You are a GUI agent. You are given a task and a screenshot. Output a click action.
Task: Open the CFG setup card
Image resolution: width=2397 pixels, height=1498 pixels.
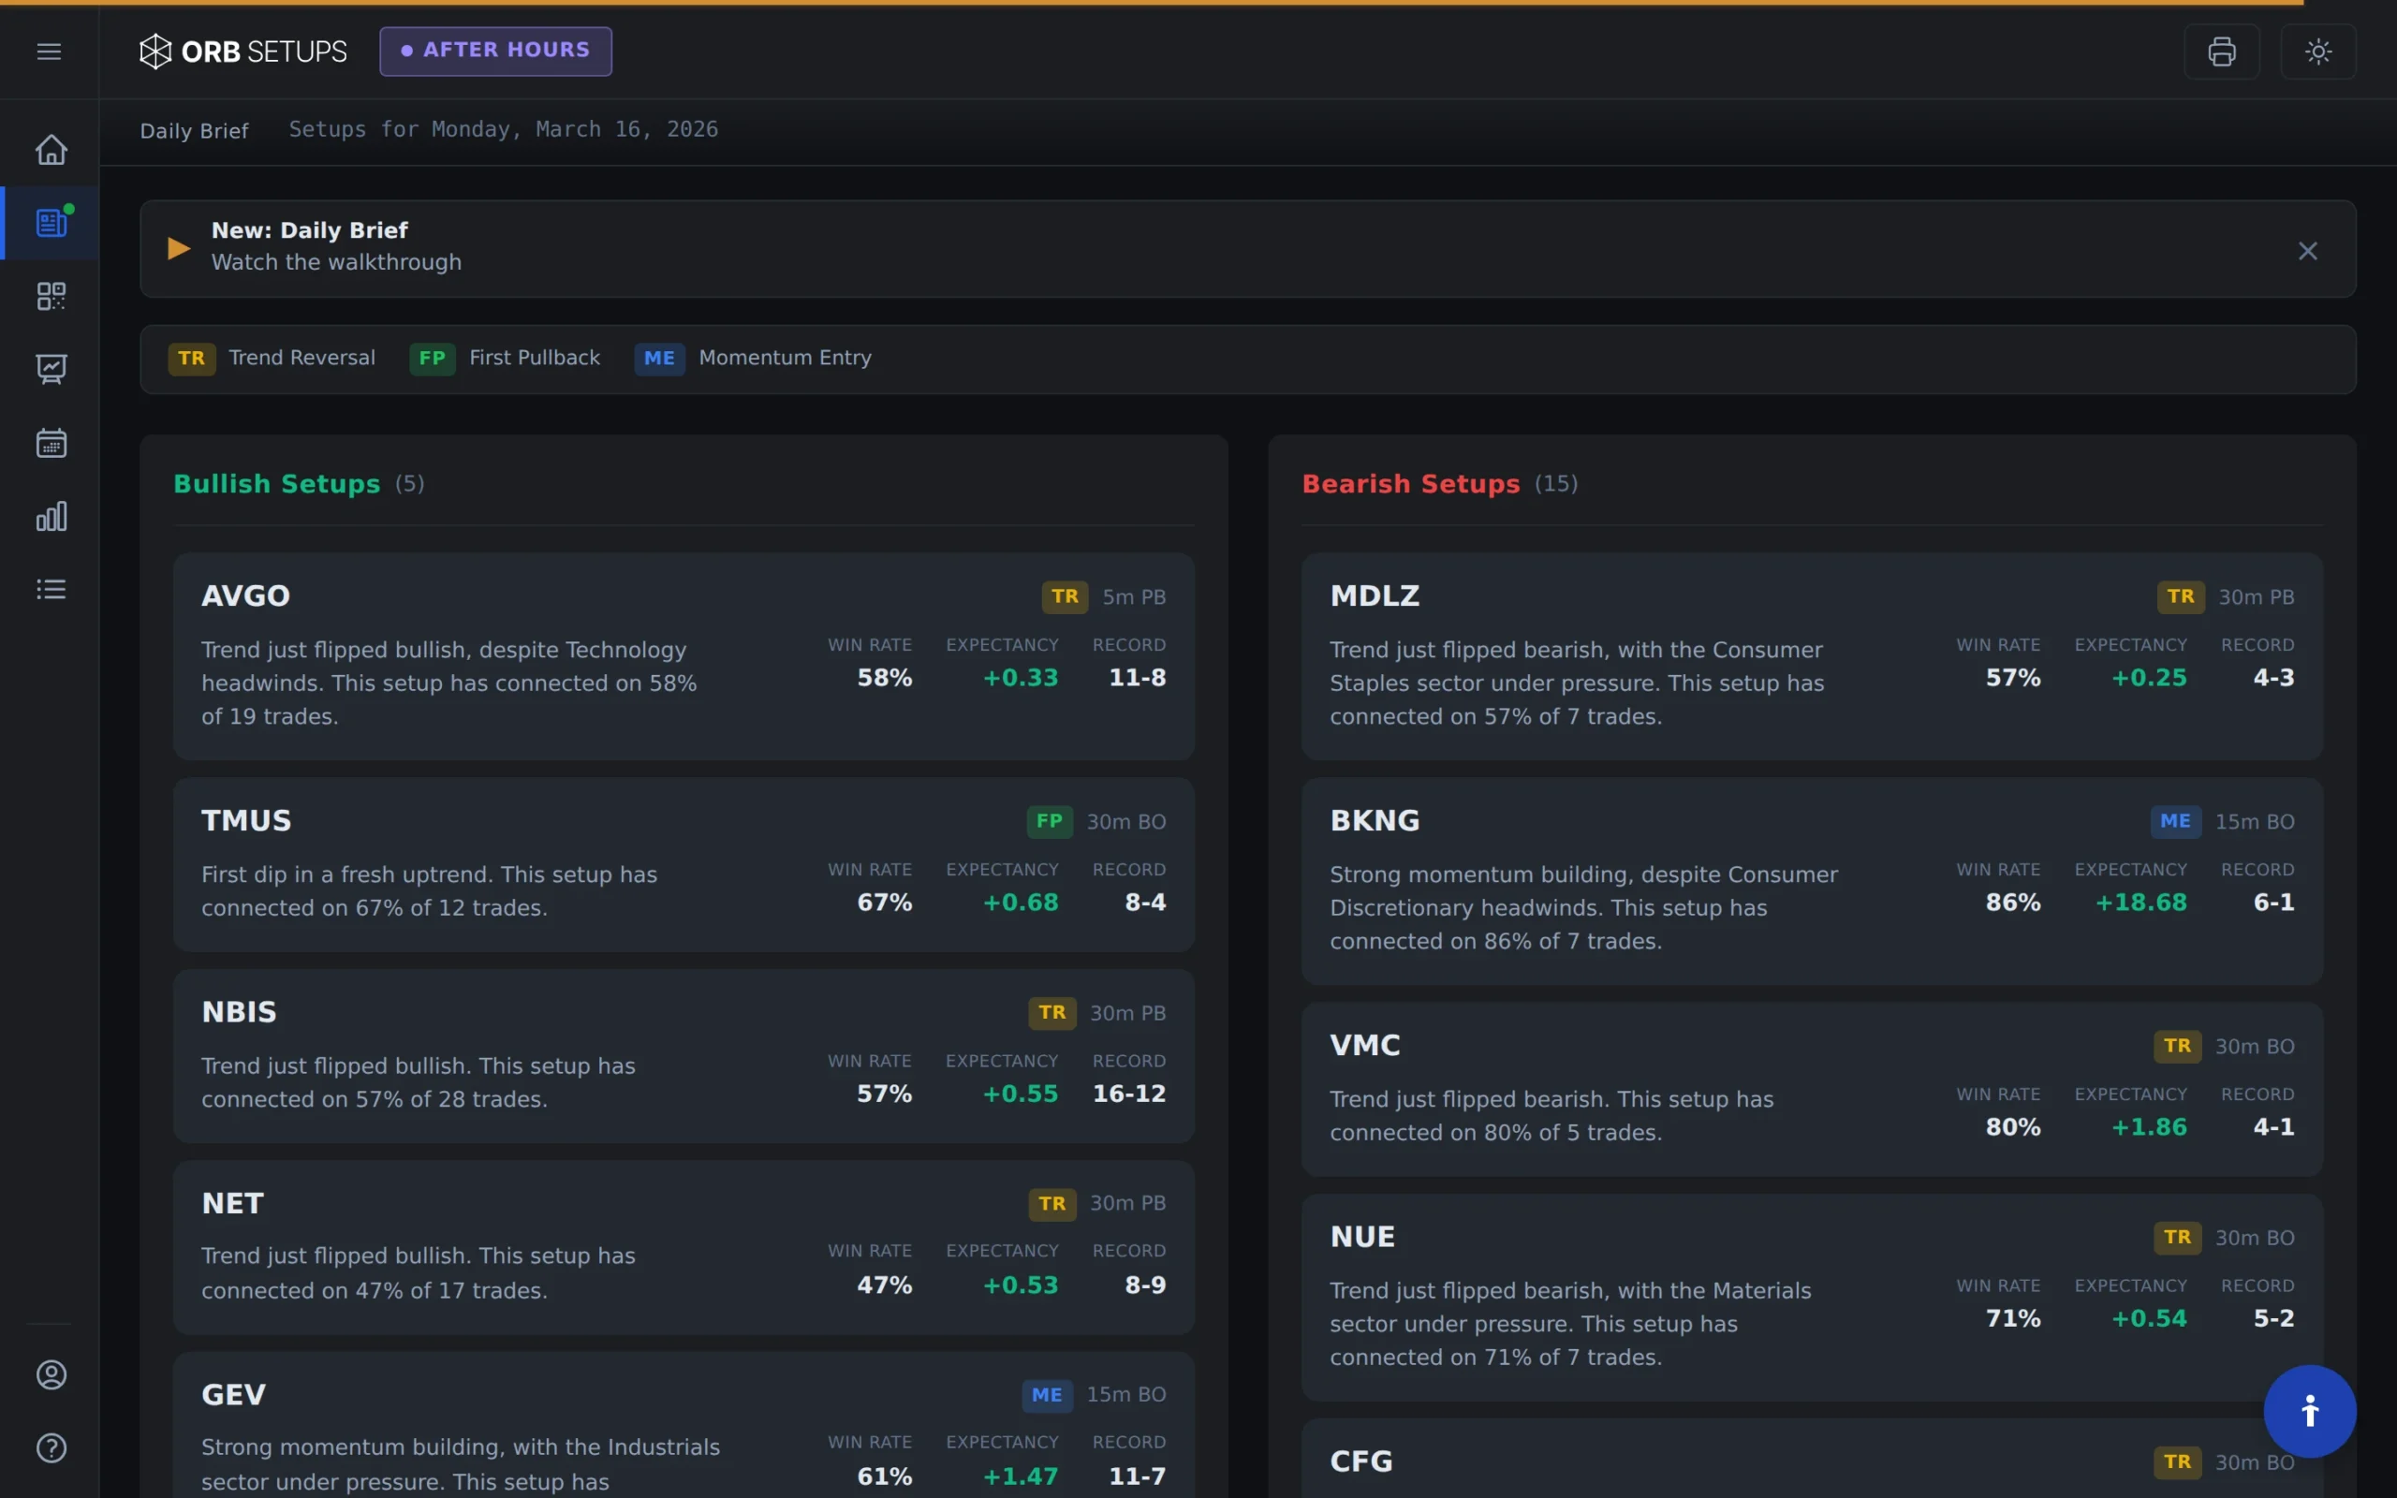coord(1812,1459)
